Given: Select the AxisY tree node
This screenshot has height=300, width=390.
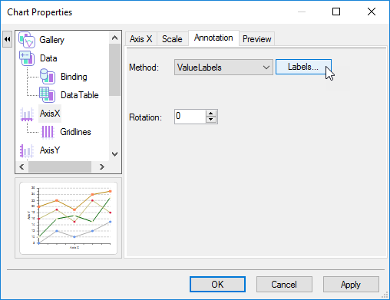Looking at the screenshot, I should tap(50, 150).
